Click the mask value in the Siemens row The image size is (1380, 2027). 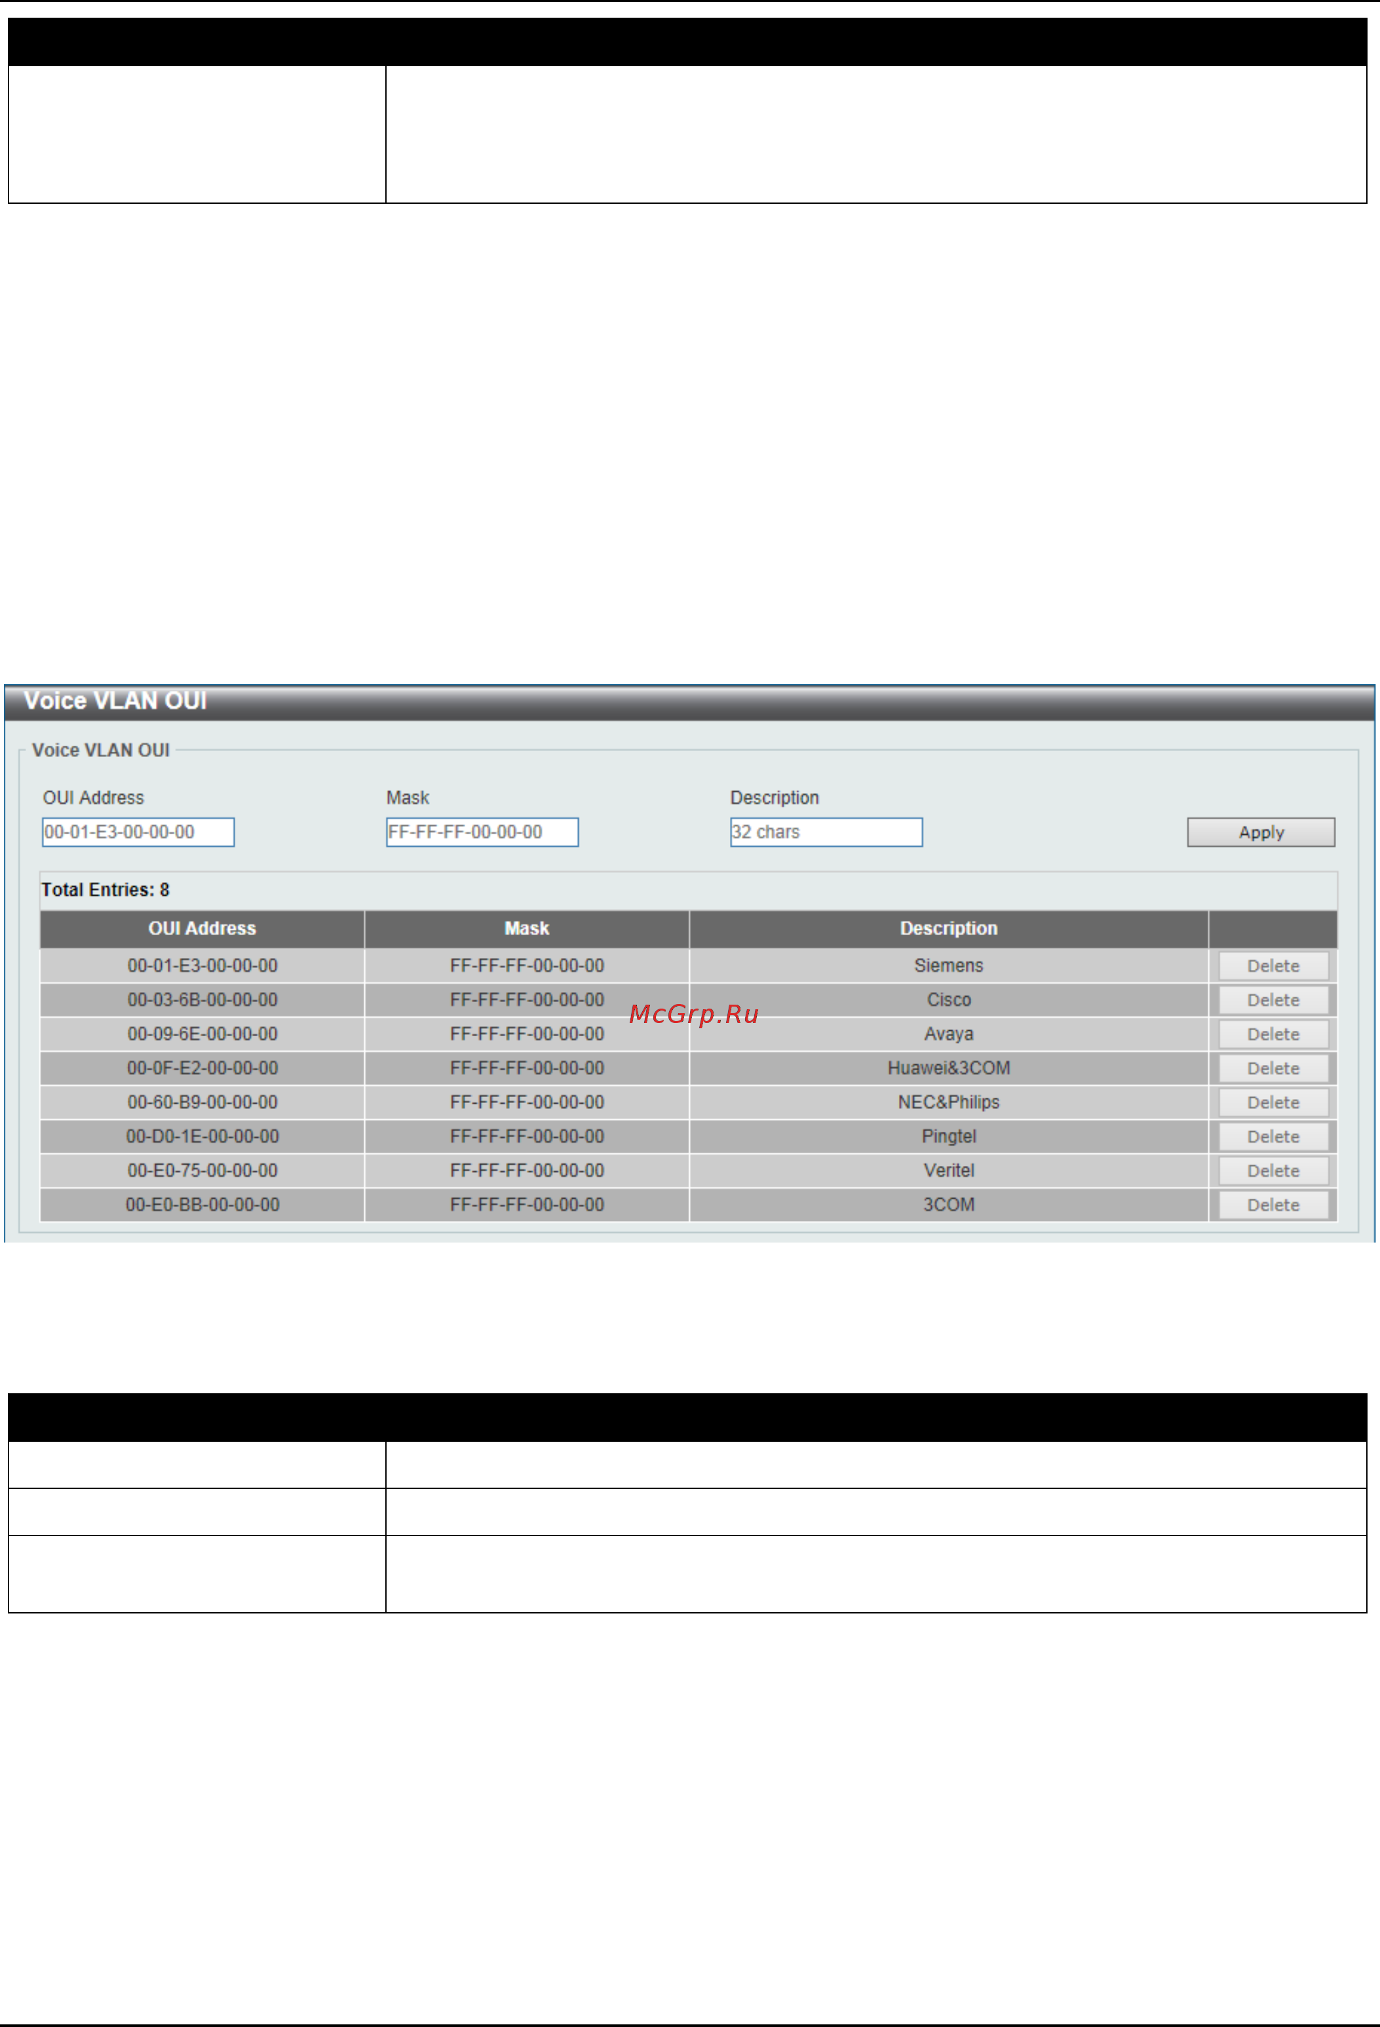pos(527,965)
